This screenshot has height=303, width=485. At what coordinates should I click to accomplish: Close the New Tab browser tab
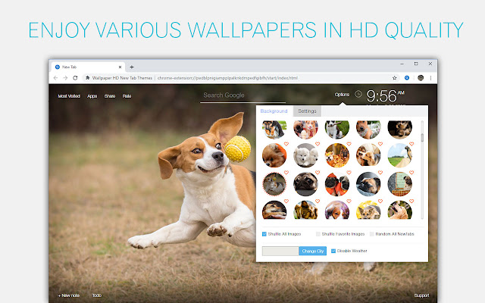(x=120, y=67)
